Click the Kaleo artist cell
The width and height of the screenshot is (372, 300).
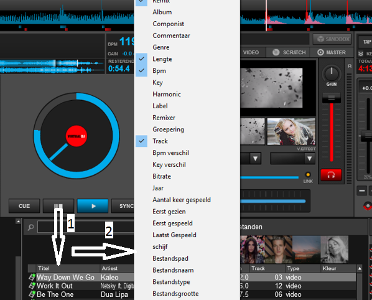(x=109, y=277)
